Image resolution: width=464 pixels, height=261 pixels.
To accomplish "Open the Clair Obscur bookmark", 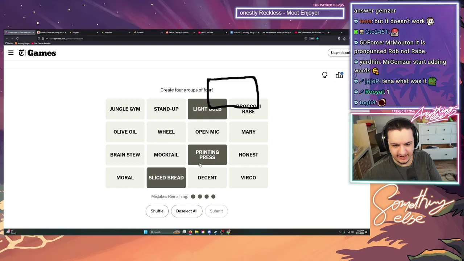I will [x=41, y=43].
